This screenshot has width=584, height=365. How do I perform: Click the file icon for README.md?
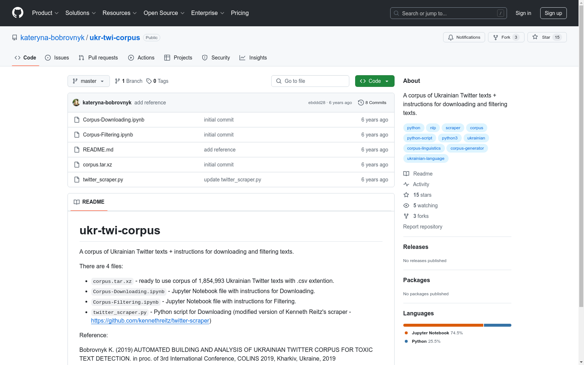[77, 150]
